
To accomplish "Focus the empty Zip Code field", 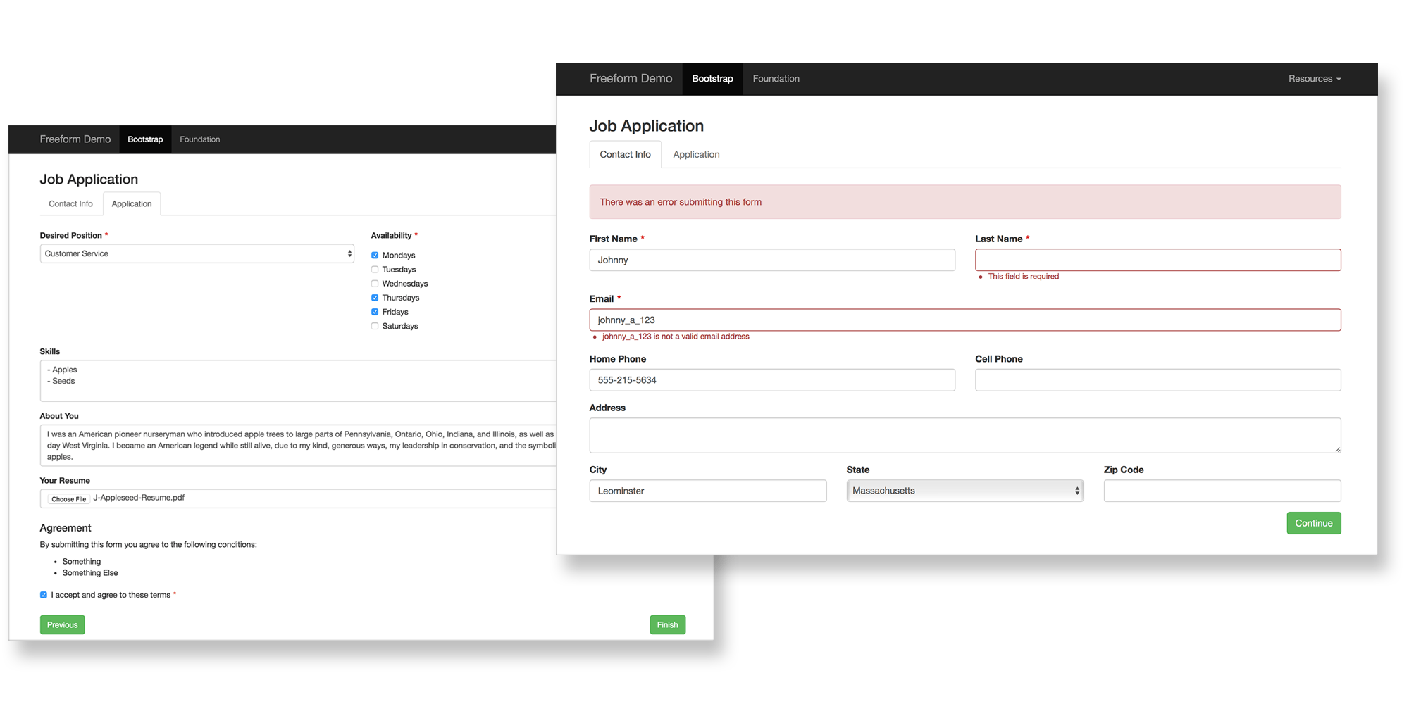I will pos(1222,491).
